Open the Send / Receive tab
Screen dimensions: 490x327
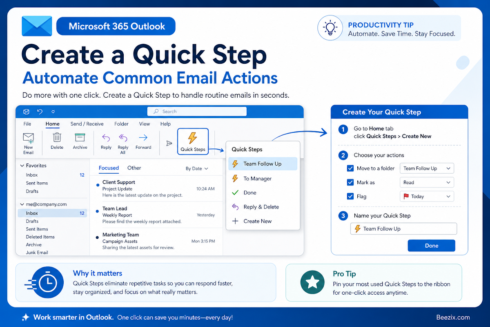[87, 124]
